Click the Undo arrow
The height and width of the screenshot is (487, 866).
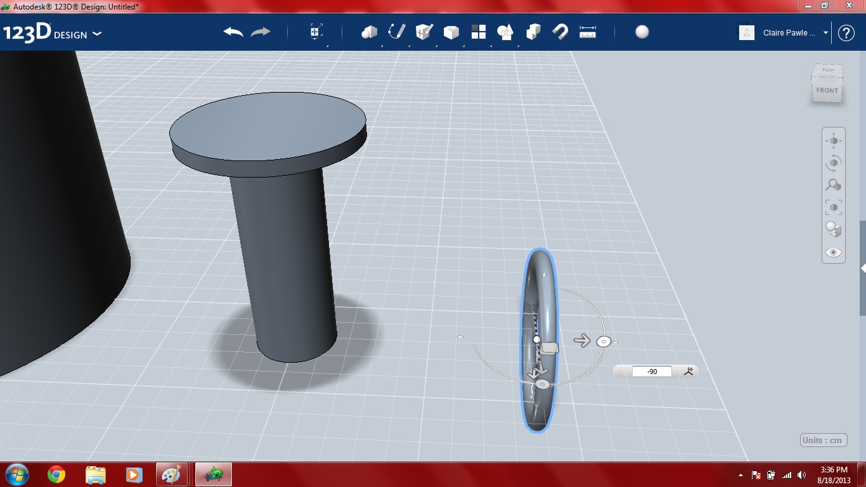(x=233, y=32)
